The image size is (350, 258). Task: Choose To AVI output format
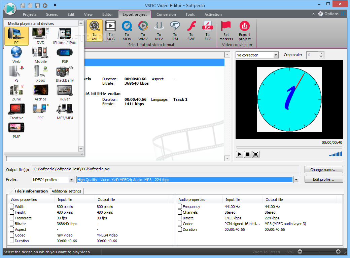click(95, 31)
